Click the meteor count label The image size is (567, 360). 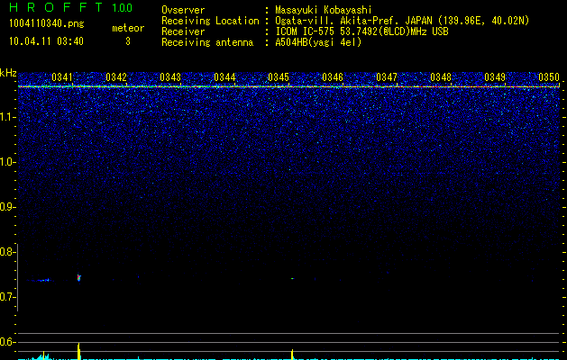(x=128, y=28)
